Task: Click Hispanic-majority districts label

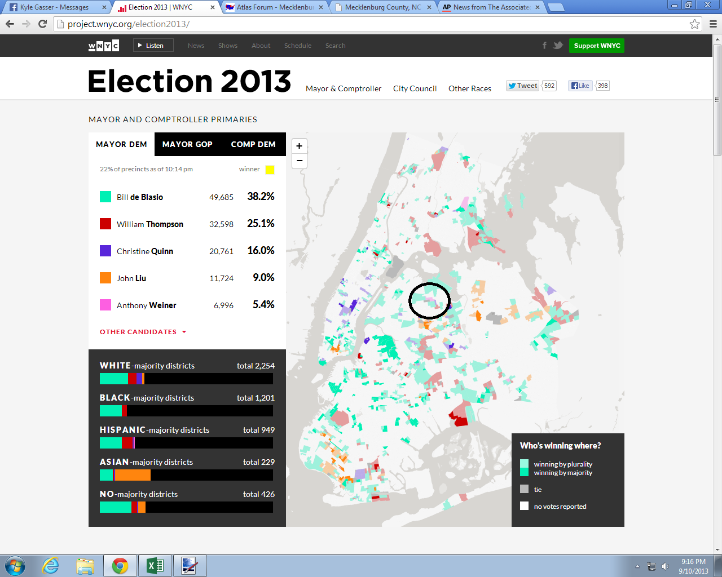Action: [155, 430]
